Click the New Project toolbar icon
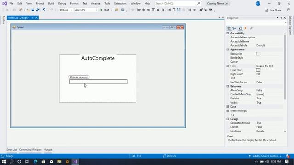This screenshot has width=294, height=165. 21,10
